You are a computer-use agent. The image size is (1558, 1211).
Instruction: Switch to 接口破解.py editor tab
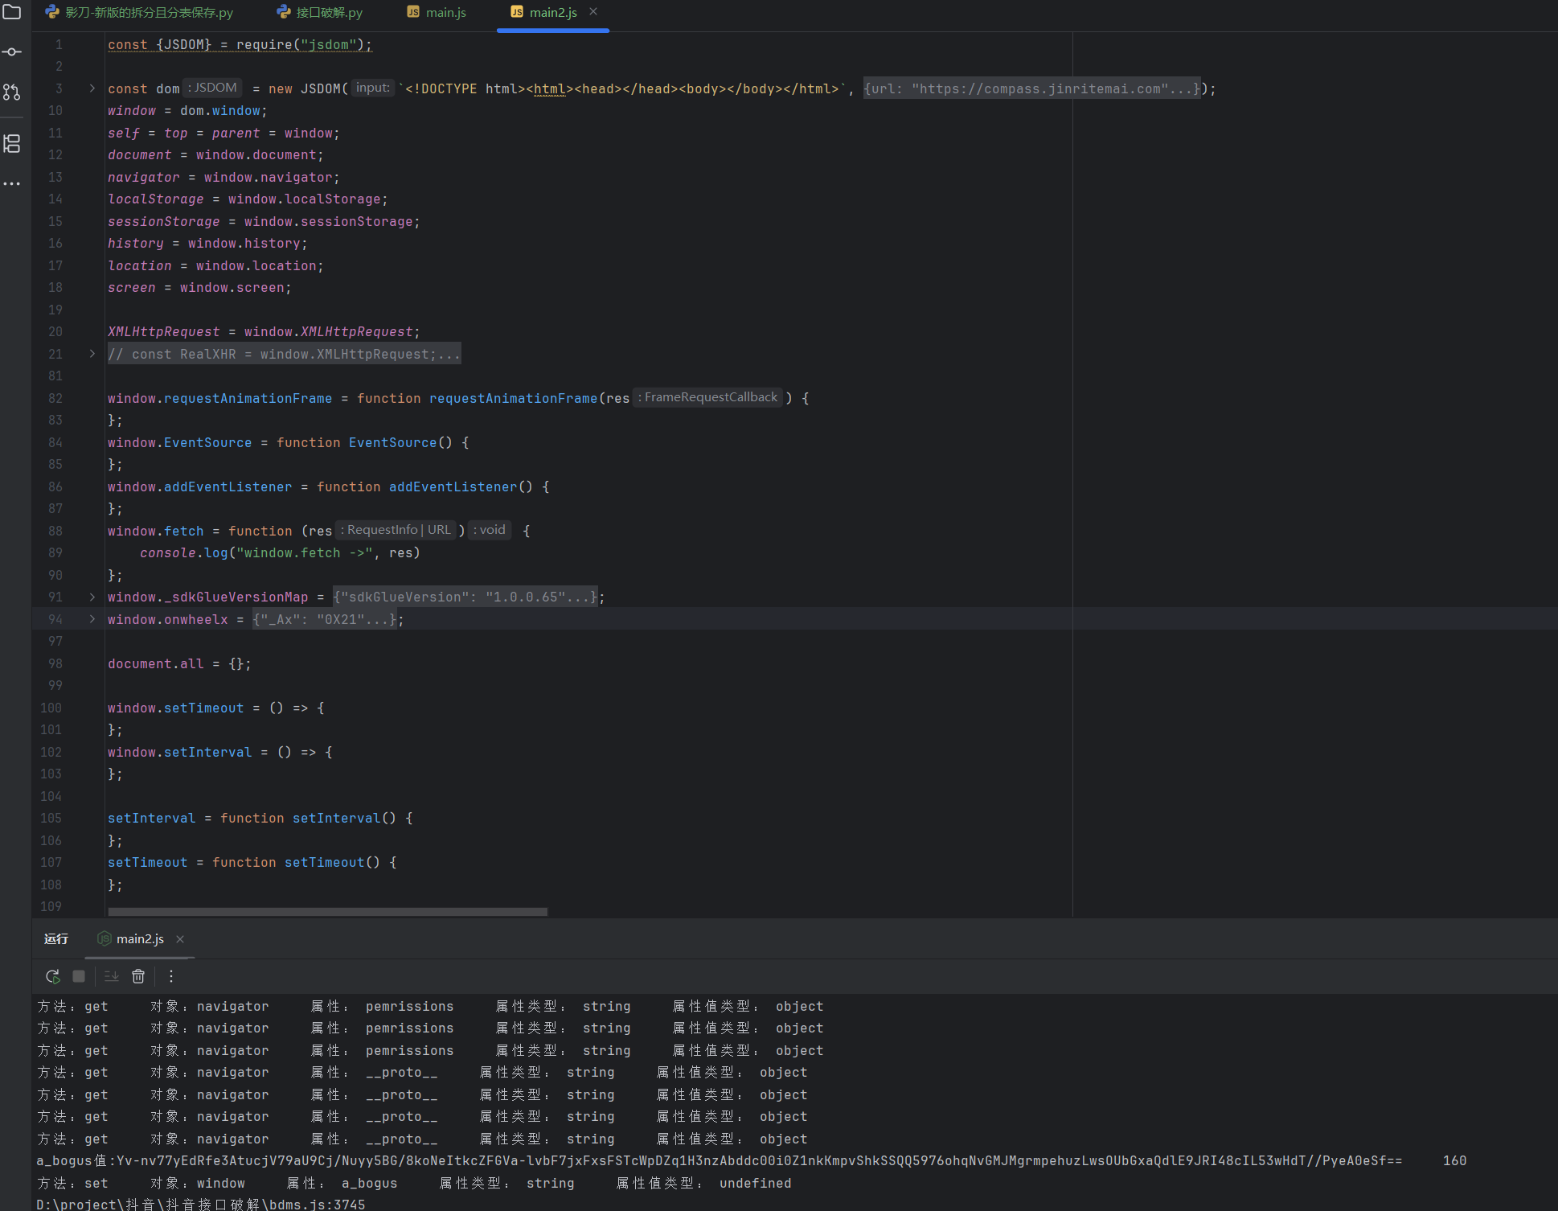point(320,13)
